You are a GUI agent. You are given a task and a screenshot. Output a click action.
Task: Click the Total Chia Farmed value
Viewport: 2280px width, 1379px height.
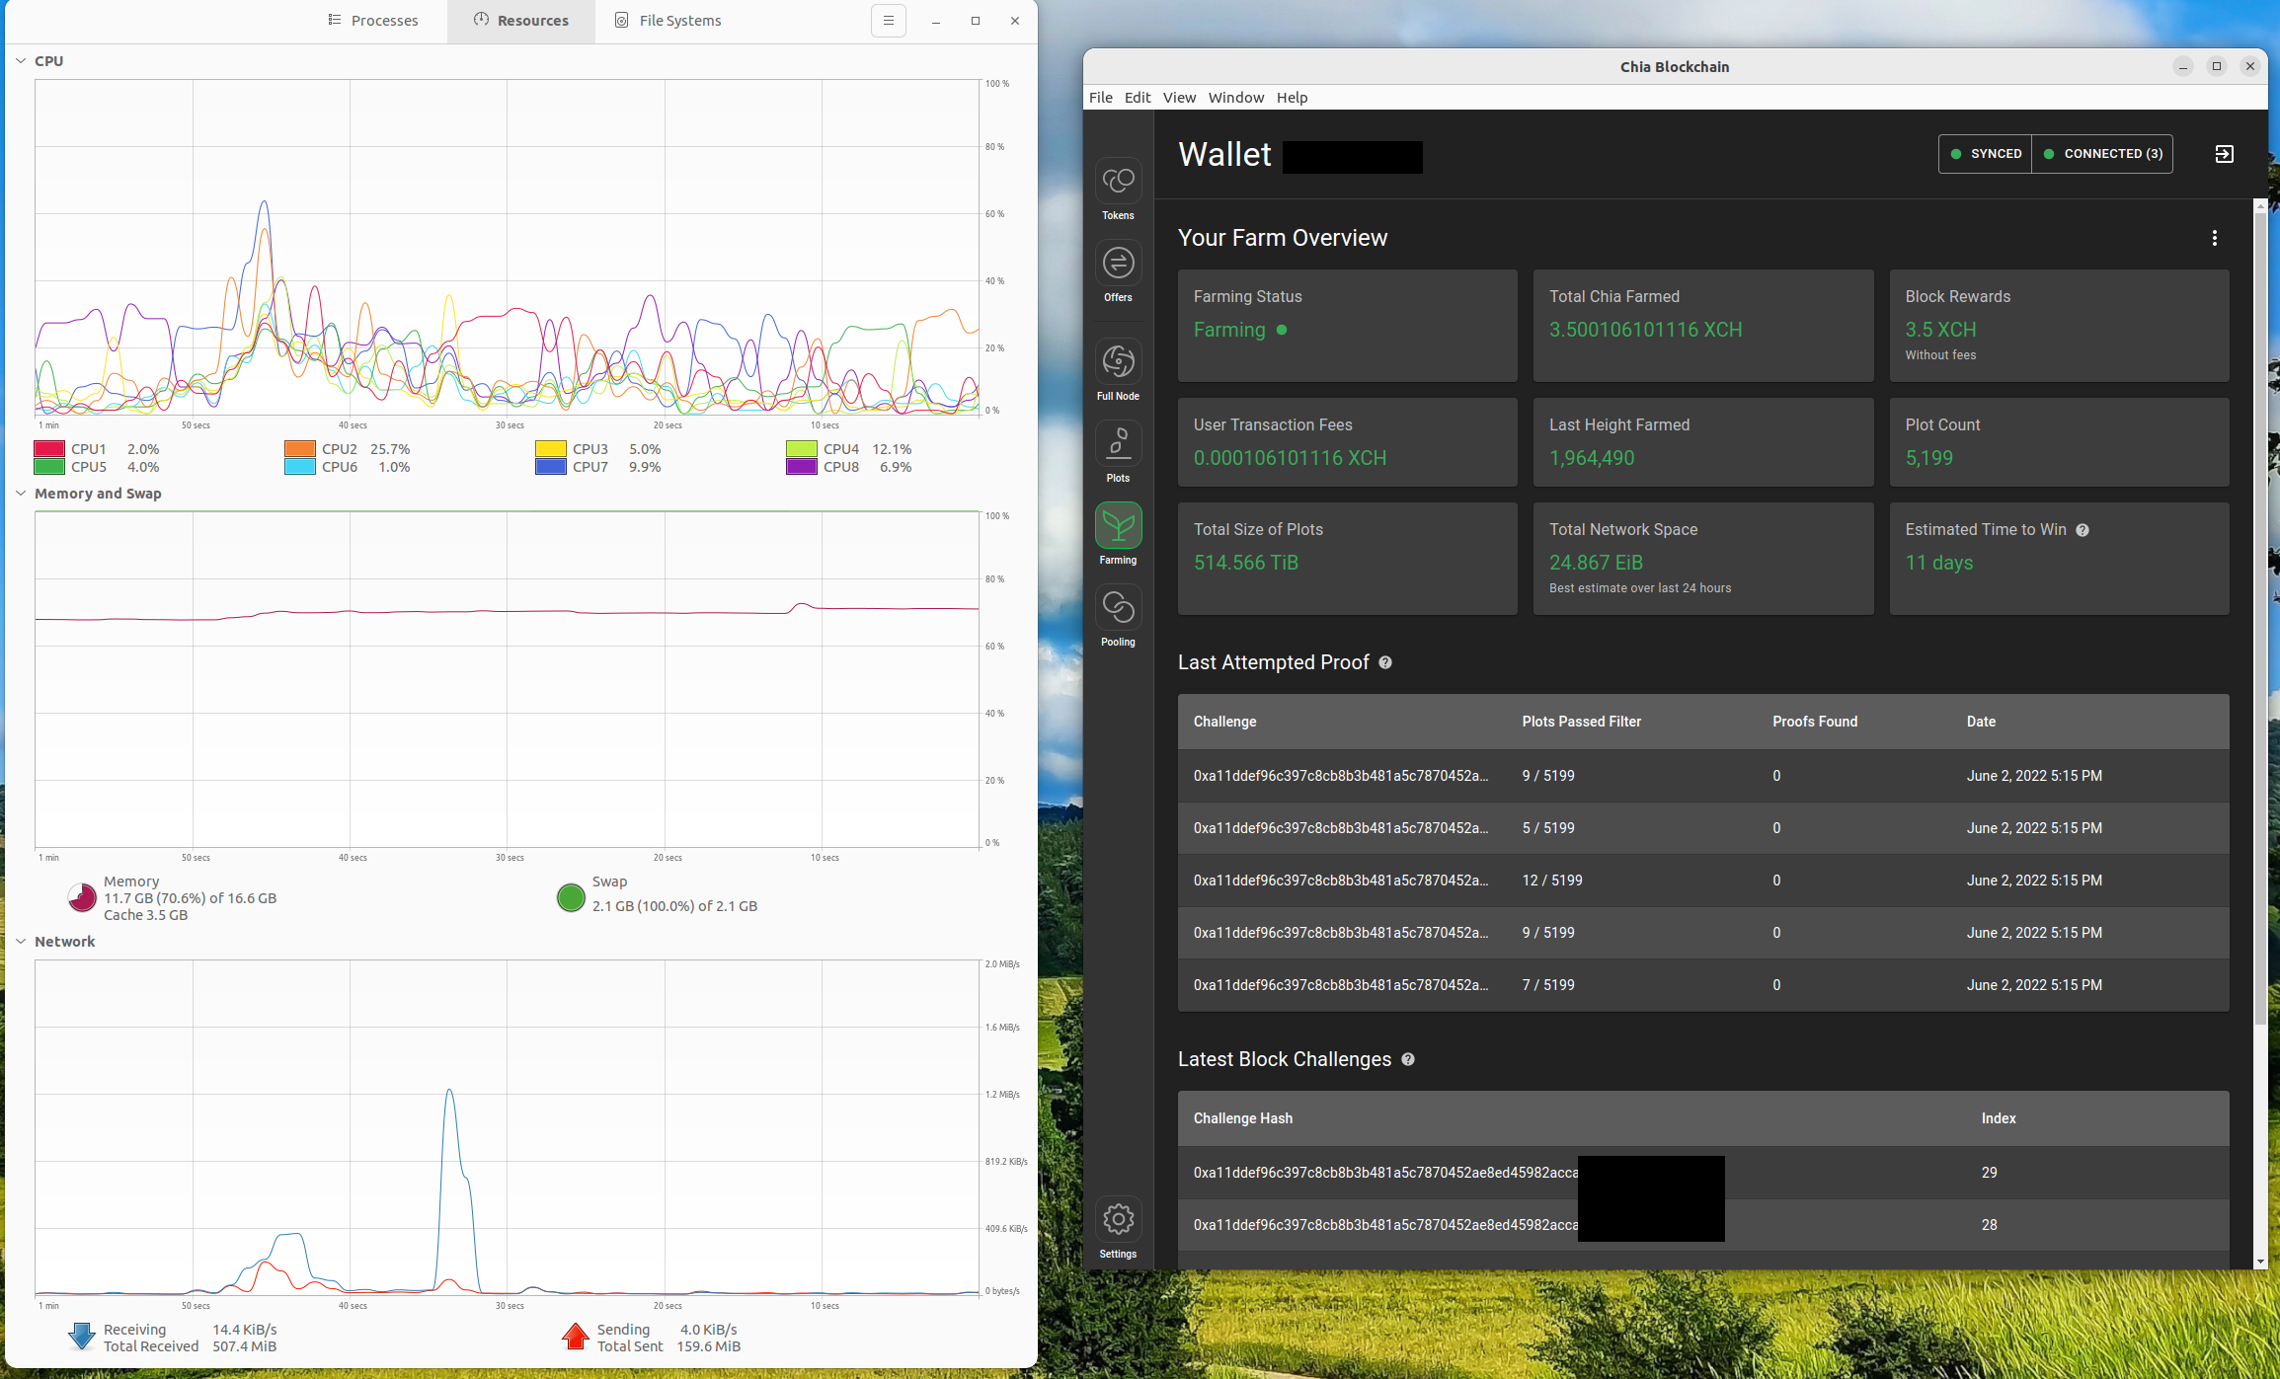click(x=1645, y=330)
